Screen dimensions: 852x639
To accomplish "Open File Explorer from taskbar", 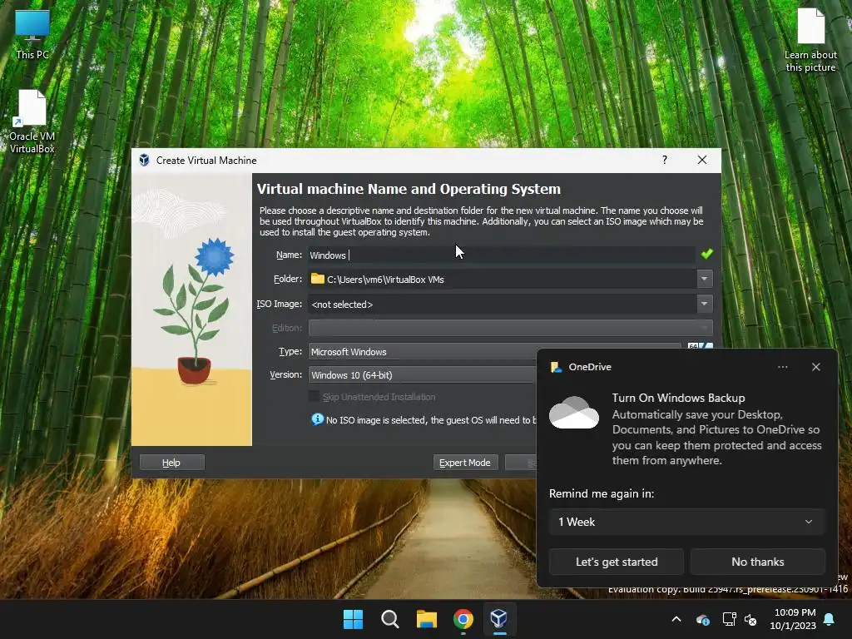I will pyautogui.click(x=427, y=619).
